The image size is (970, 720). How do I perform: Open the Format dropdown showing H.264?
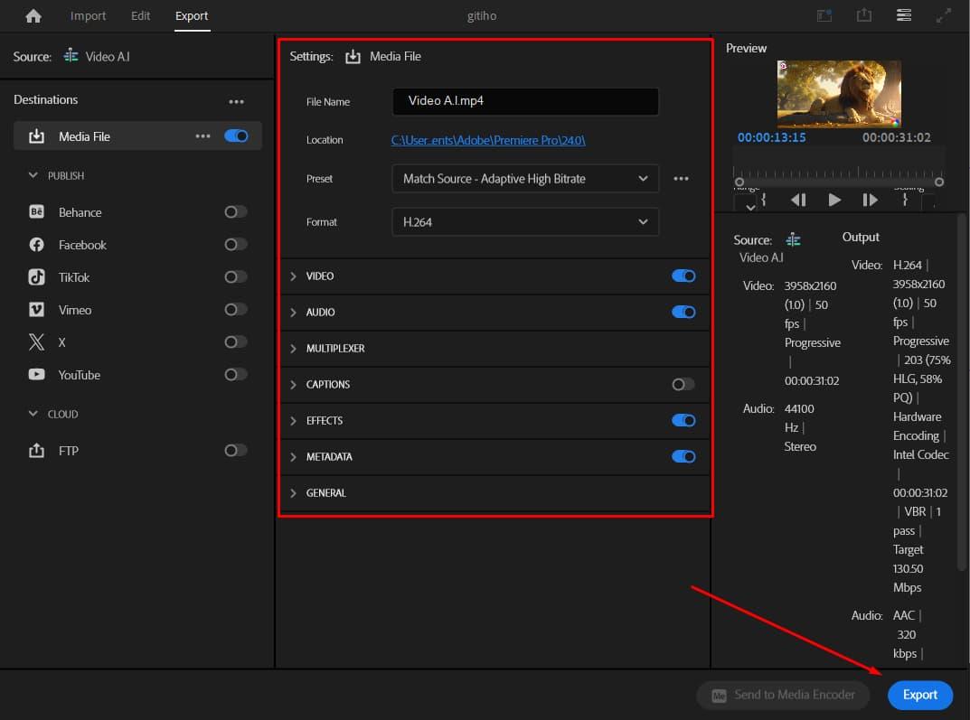524,221
